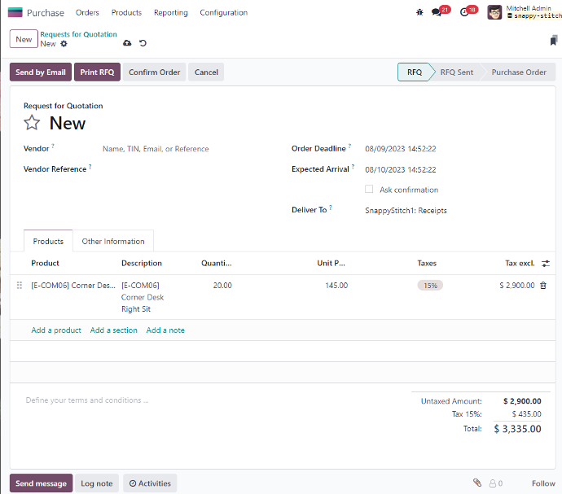The height and width of the screenshot is (494, 562).
Task: Open optional columns settings icon in table
Action: tap(546, 264)
